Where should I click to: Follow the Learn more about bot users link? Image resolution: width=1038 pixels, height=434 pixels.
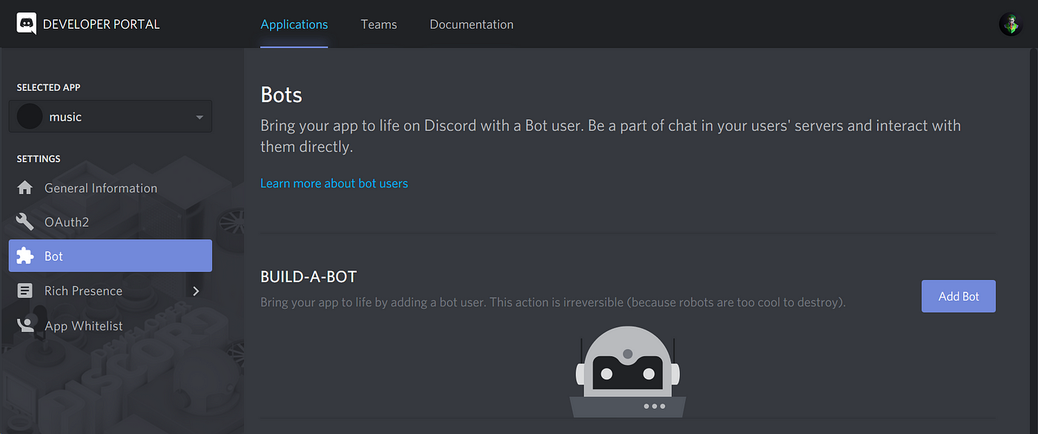click(334, 183)
